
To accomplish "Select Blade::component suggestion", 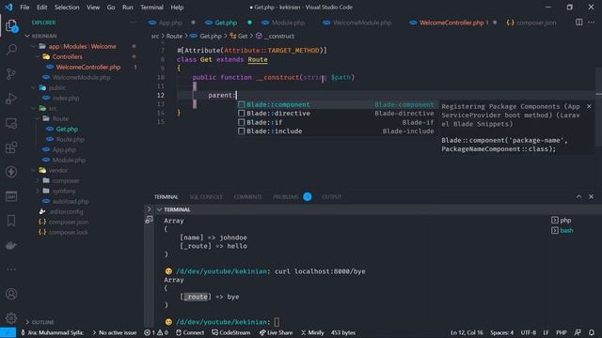I will click(336, 104).
